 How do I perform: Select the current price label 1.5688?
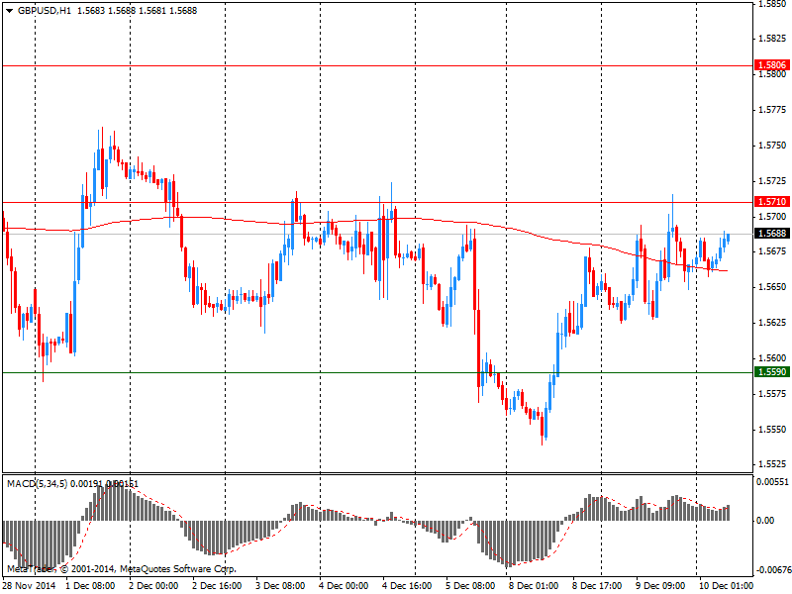tap(771, 234)
